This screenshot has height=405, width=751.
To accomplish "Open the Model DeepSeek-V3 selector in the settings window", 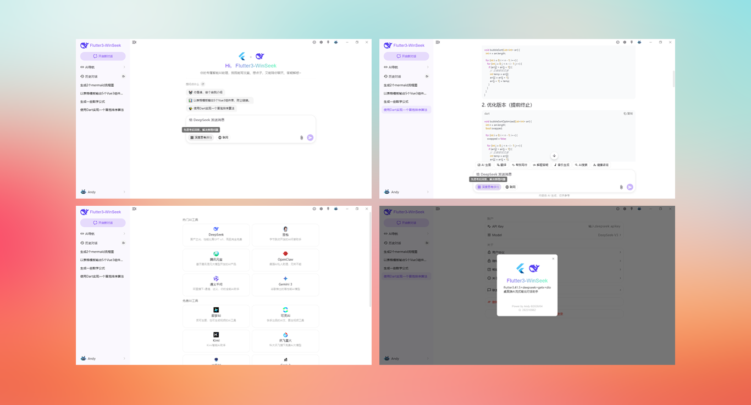I will tap(555, 235).
